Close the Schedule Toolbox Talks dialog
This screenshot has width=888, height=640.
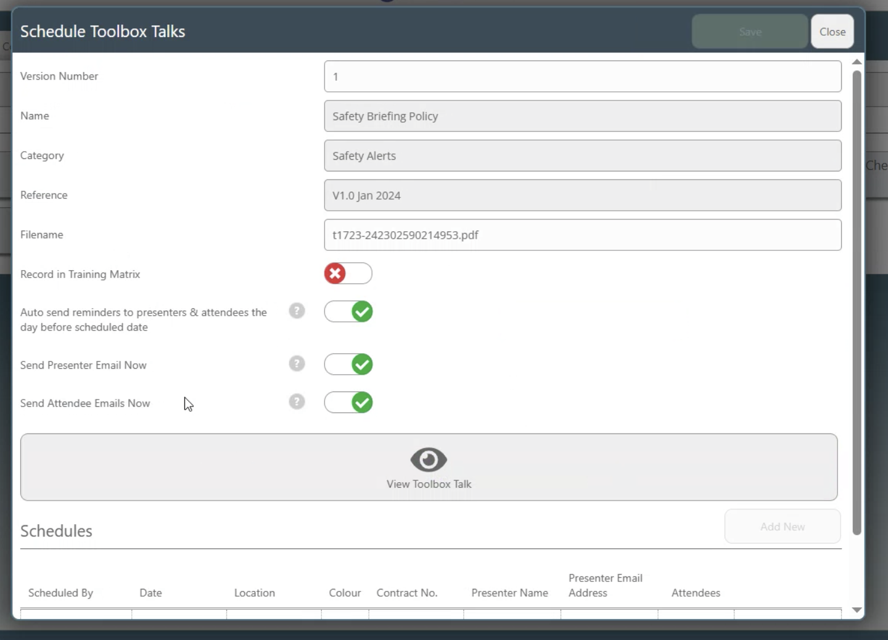(832, 31)
